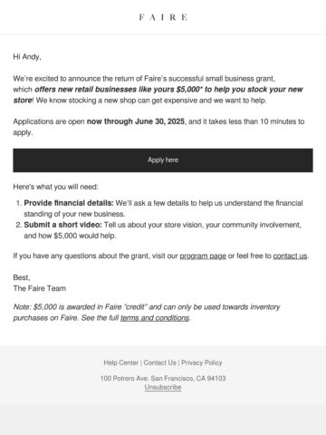This screenshot has height=435, width=326.
Task: Open the Privacy Policy footer link
Action: coord(202,362)
